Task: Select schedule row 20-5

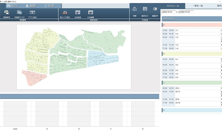Action: pos(192,88)
